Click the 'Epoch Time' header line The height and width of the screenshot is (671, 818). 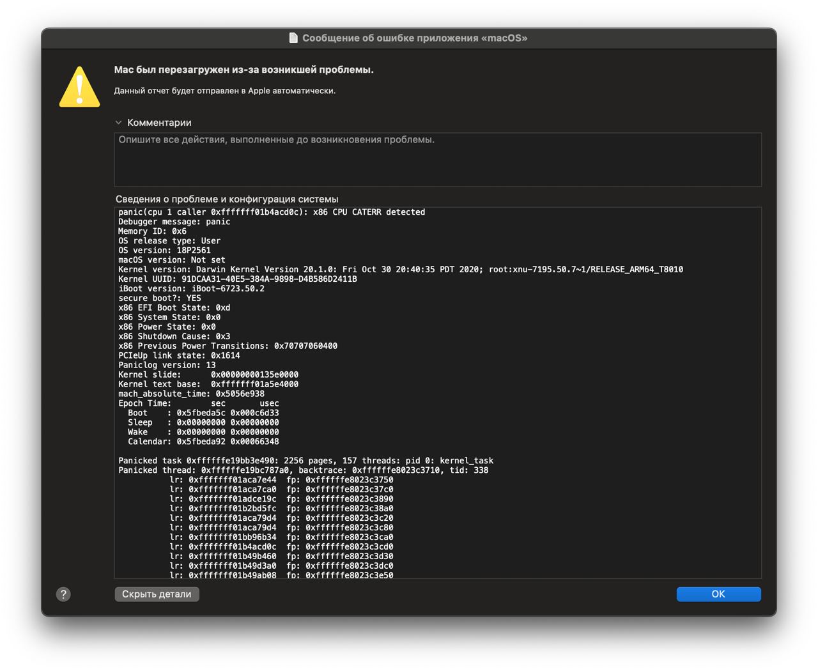(199, 404)
